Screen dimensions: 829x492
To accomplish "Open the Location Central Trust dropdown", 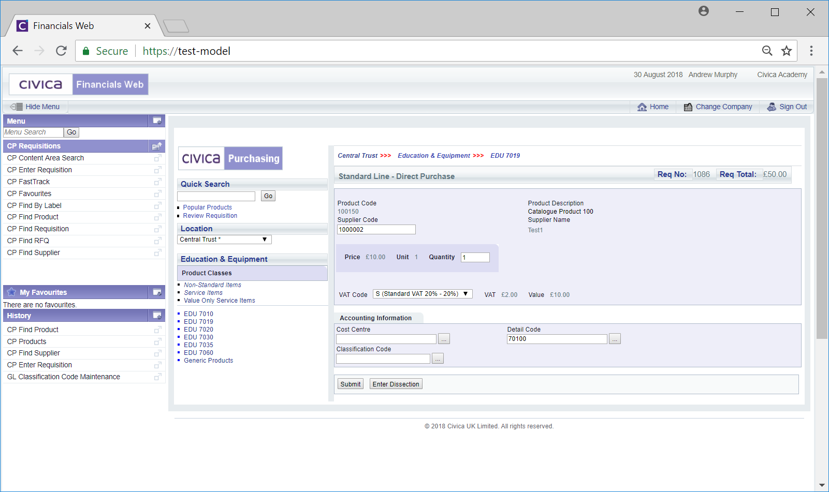I will click(224, 240).
